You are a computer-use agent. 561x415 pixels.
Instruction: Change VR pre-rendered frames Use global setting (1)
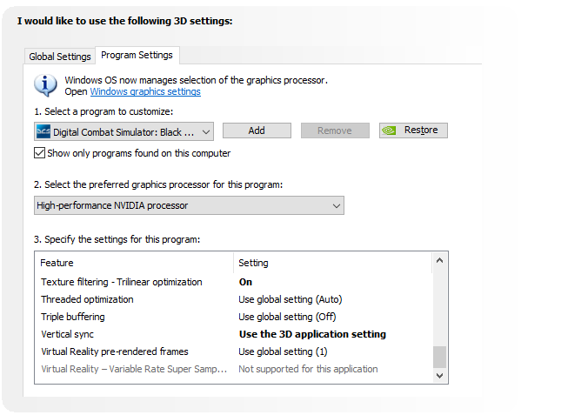pos(283,351)
